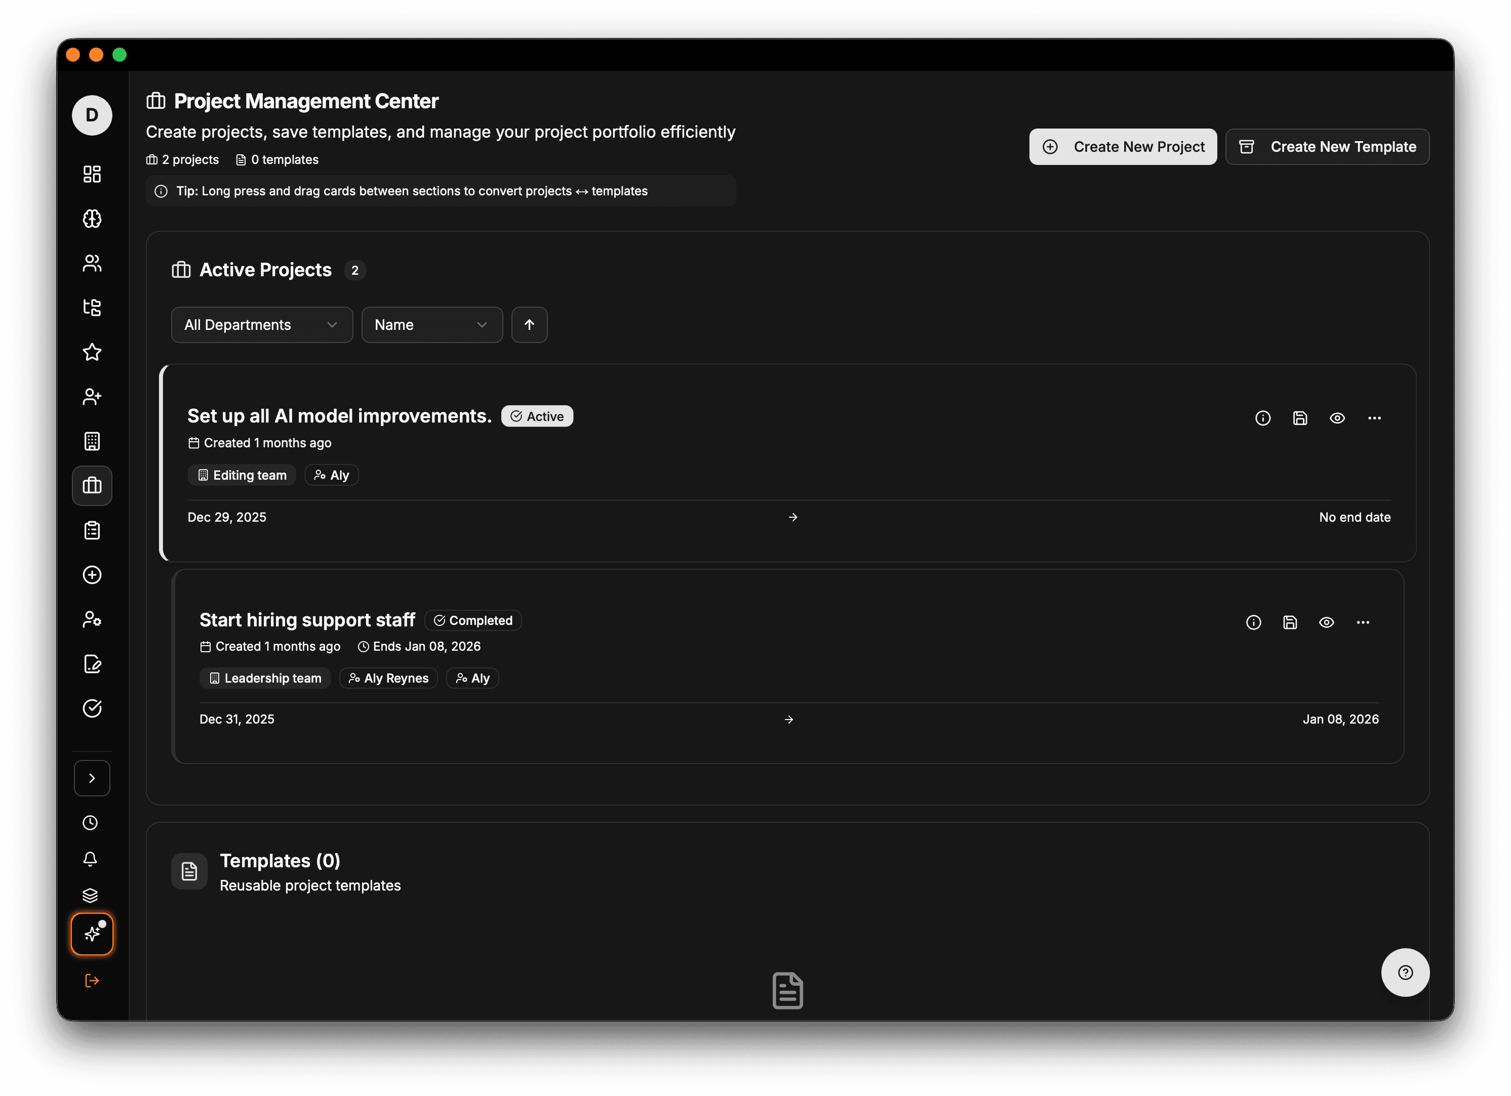Open three-dot menu for Start hiring support staff
Screen dimensions: 1511x1096
[1363, 622]
